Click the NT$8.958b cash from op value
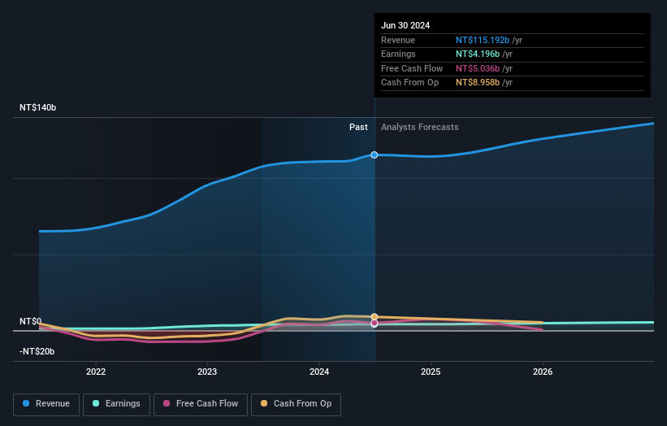 pos(478,83)
